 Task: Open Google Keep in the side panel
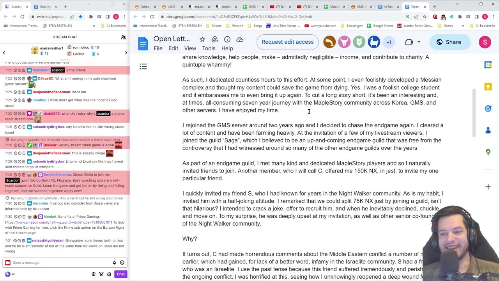(x=488, y=87)
